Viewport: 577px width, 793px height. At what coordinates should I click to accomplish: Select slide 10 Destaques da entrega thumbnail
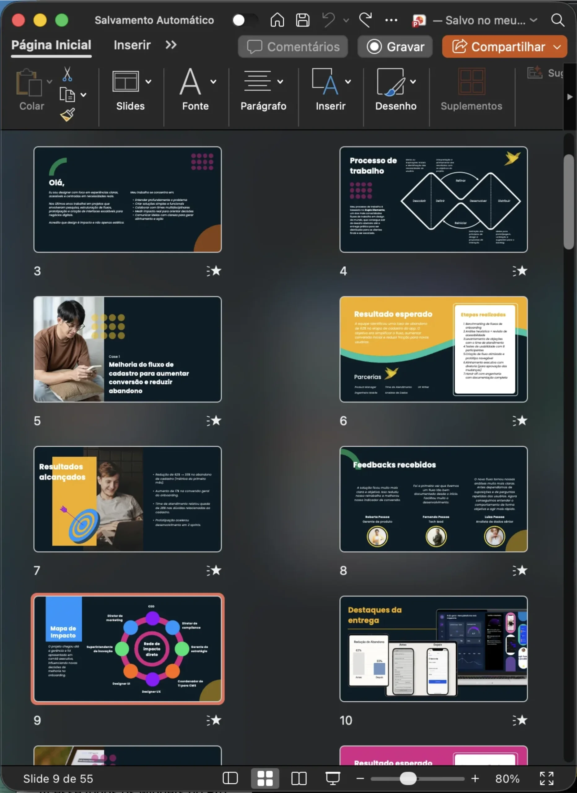(x=433, y=649)
